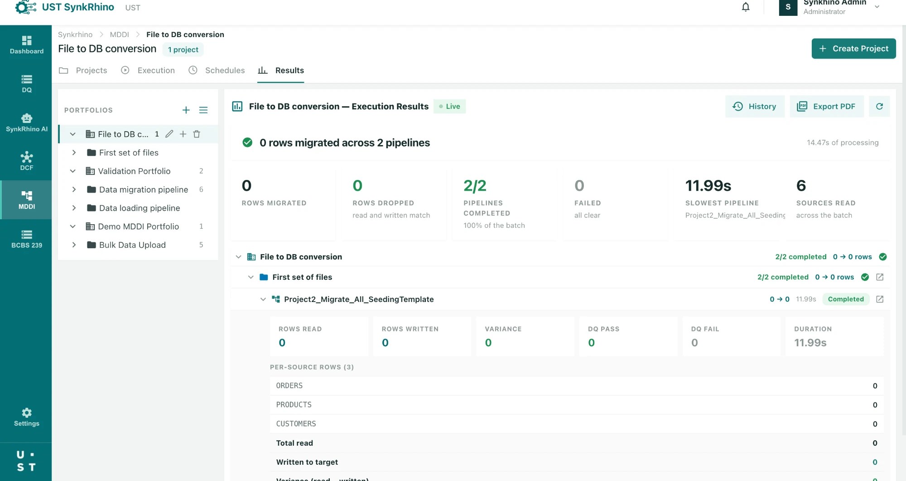Screen dimensions: 906x481
Task: Click the Total read row
Action: point(577,443)
